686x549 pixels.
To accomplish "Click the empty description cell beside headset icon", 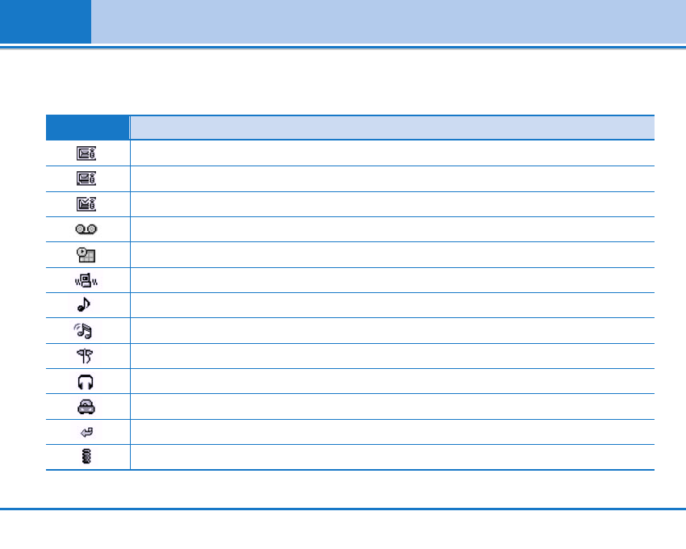I will (x=391, y=382).
